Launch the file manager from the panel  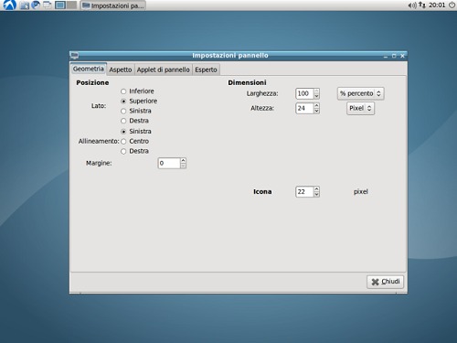(25, 5)
